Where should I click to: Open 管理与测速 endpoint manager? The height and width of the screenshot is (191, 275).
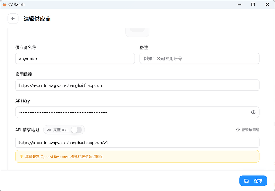click(247, 130)
